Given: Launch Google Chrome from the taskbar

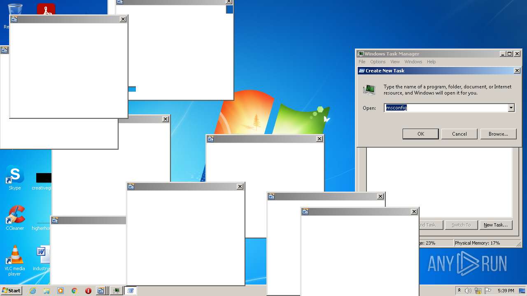Looking at the screenshot, I should click(x=75, y=291).
